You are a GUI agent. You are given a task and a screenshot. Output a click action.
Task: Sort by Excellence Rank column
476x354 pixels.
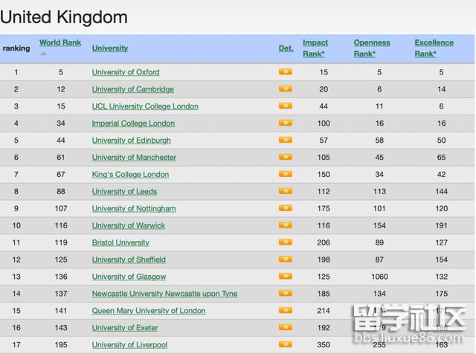coord(434,48)
